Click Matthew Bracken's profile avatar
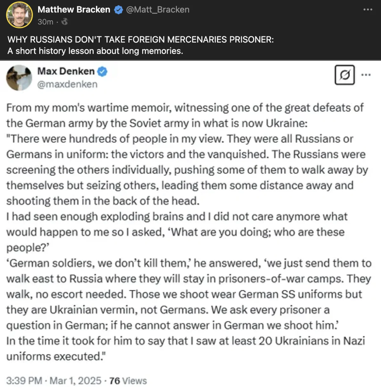This screenshot has height=388, width=381. pyautogui.click(x=19, y=15)
